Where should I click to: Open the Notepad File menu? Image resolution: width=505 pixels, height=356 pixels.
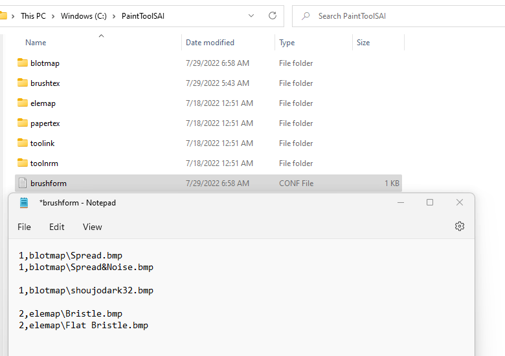point(24,227)
